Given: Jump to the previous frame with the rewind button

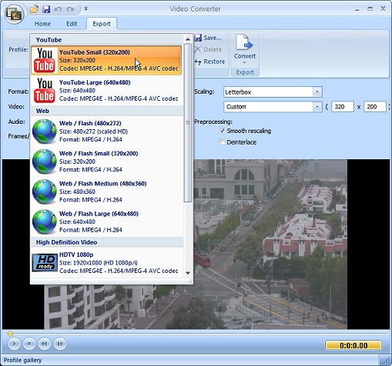Looking at the screenshot, I should click(x=45, y=344).
